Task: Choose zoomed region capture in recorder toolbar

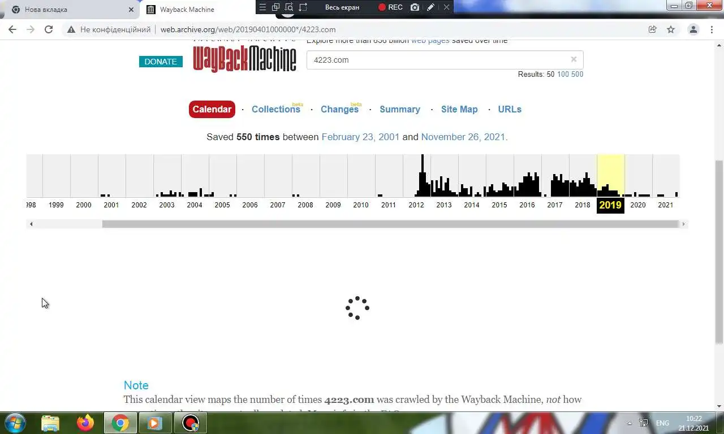Action: click(289, 7)
